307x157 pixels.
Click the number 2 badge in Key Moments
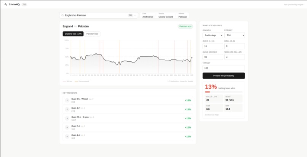click(x=67, y=109)
